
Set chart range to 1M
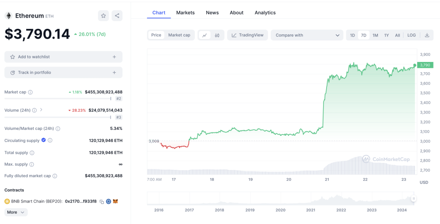[375, 35]
